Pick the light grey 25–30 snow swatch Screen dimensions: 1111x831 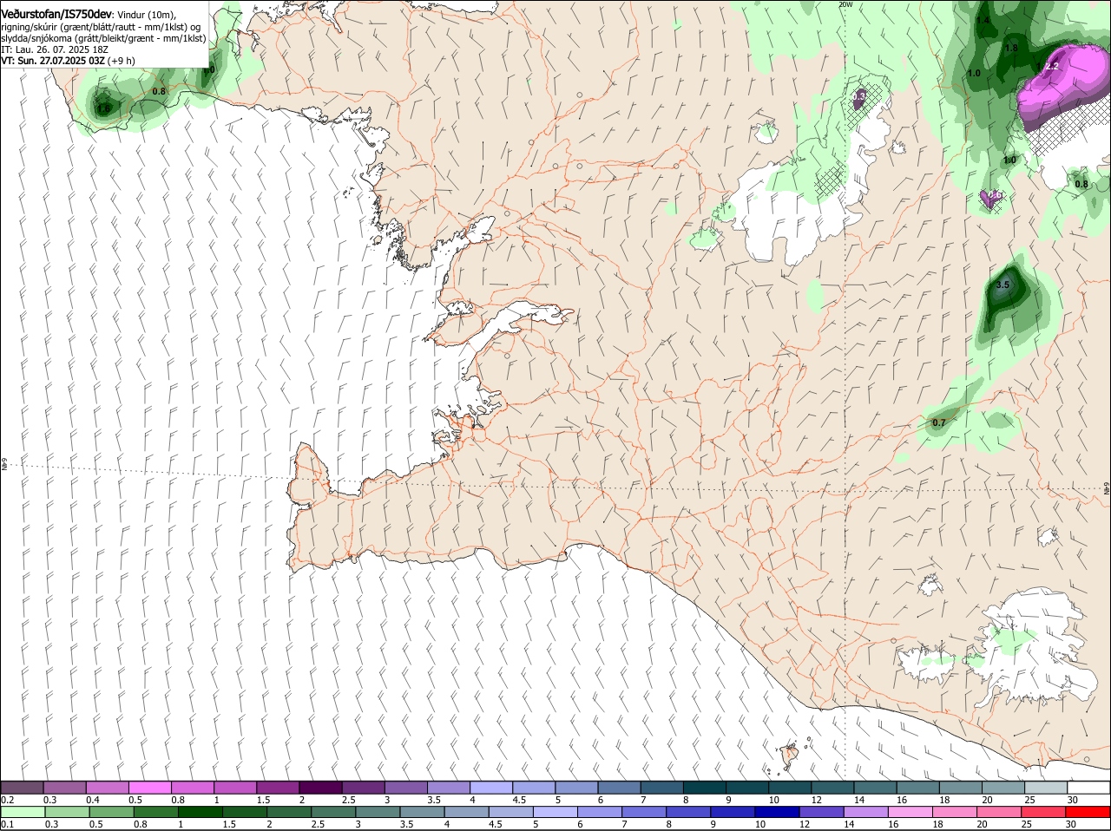(x=1046, y=788)
